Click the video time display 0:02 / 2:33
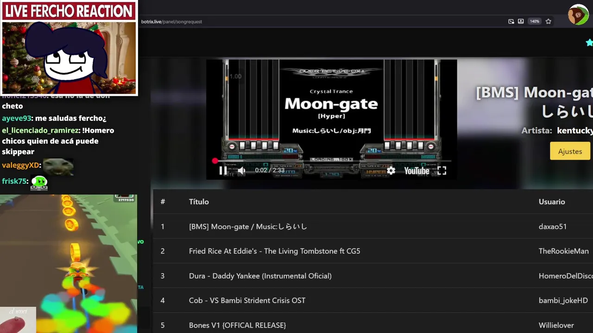This screenshot has height=333, width=593. coord(270,170)
